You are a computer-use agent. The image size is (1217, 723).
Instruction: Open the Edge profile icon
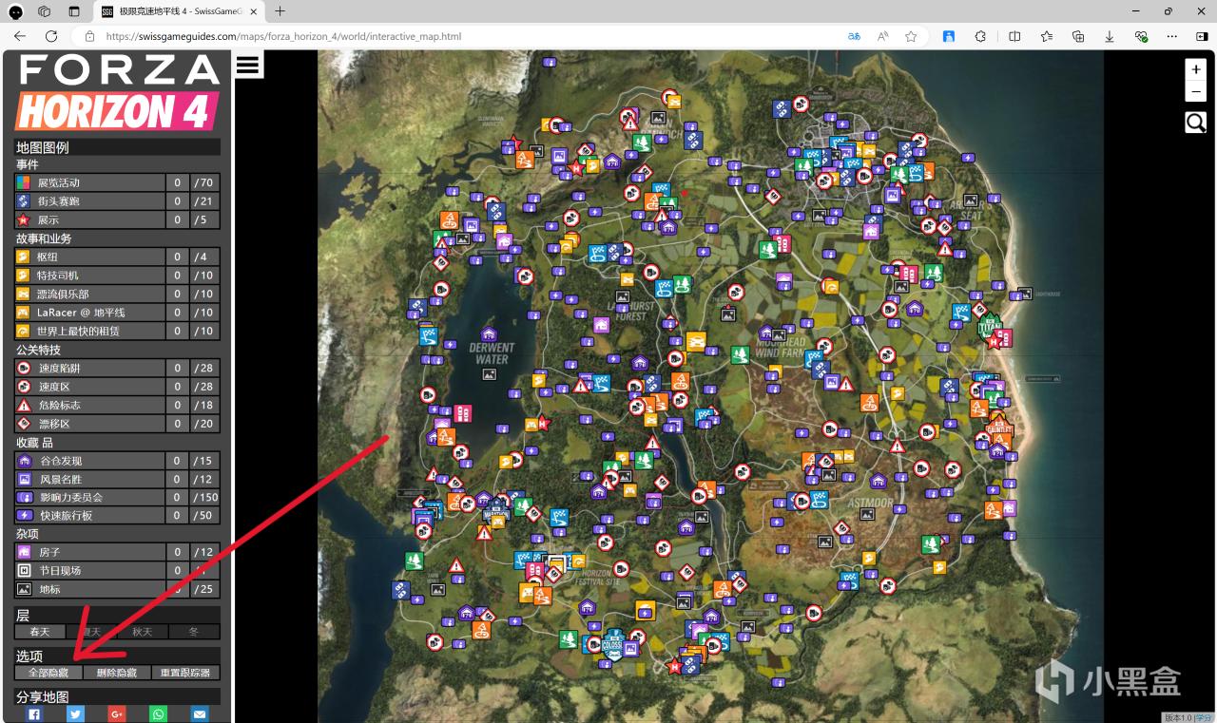click(16, 11)
